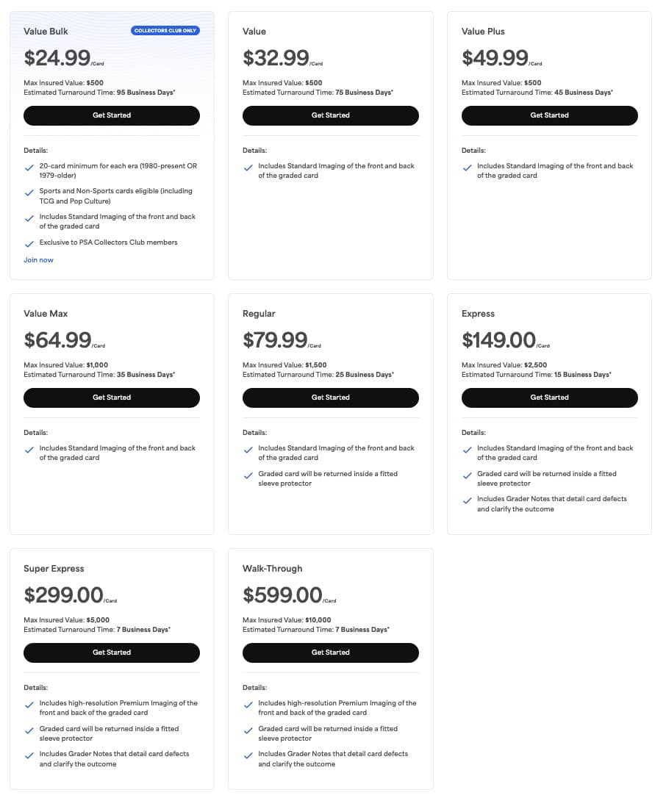Image resolution: width=666 pixels, height=798 pixels.
Task: Click Value Max Standard Imaging checkmark
Action: tap(29, 450)
